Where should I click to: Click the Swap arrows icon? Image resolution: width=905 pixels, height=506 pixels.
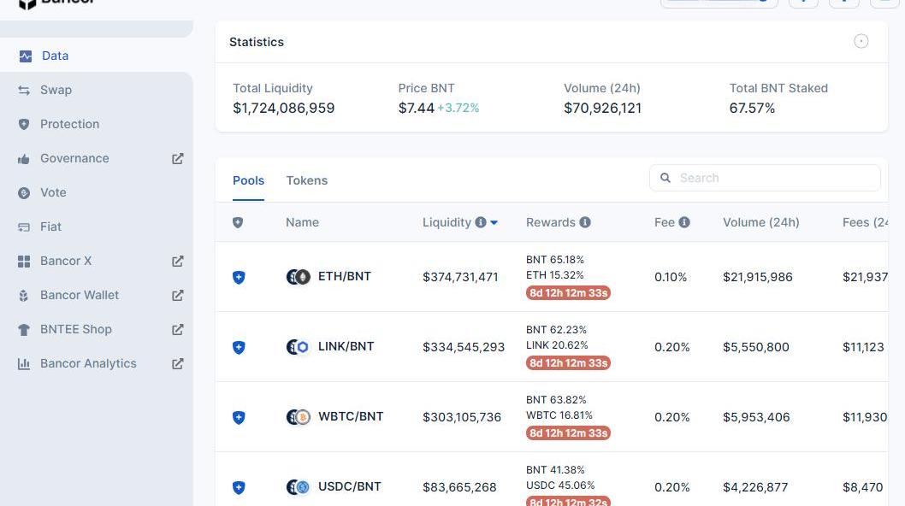[24, 90]
